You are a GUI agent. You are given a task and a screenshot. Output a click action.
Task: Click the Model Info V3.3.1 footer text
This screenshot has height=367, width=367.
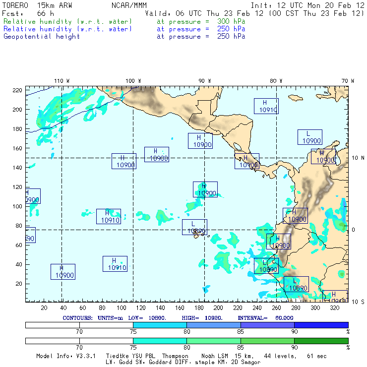pyautogui.click(x=65, y=356)
